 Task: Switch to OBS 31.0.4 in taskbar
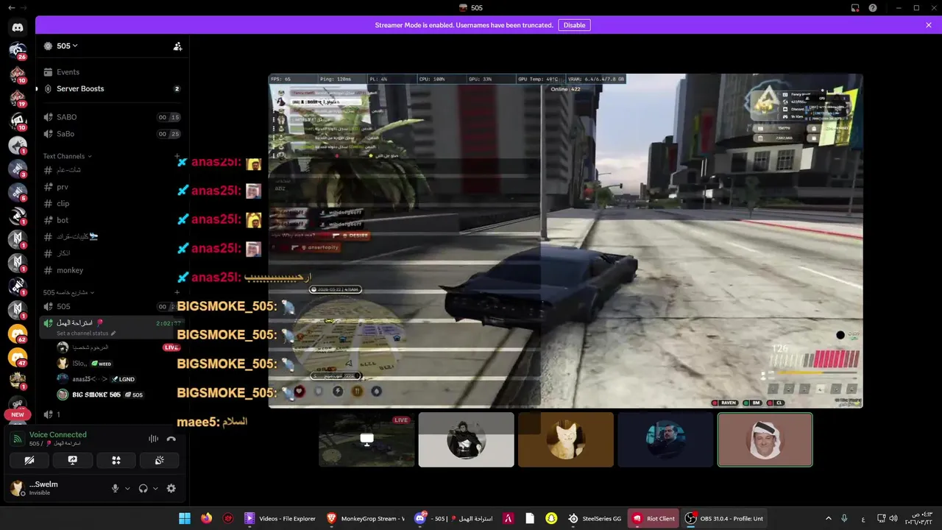coord(725,518)
